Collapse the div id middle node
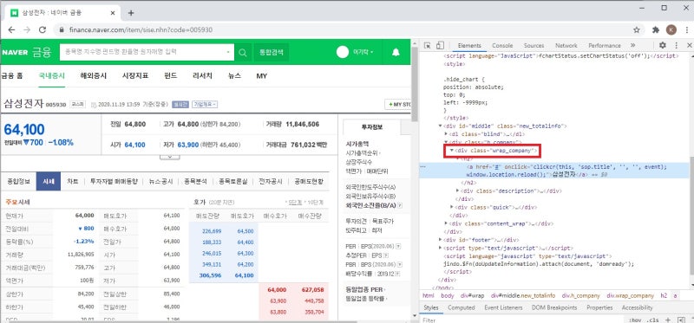 [x=440, y=126]
